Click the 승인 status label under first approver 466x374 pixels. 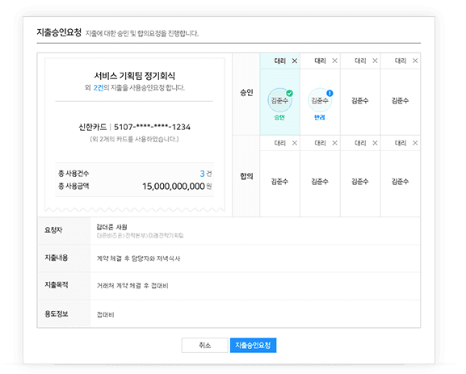279,117
